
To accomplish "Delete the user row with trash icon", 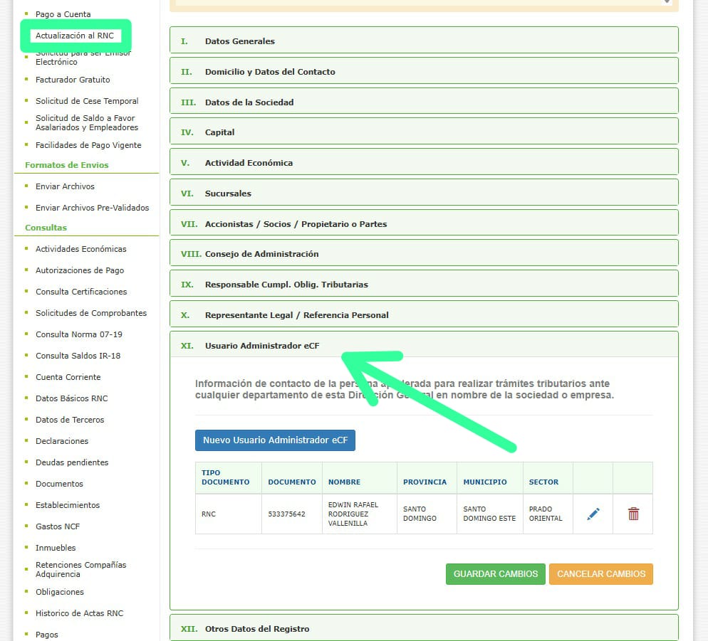I will [x=633, y=514].
